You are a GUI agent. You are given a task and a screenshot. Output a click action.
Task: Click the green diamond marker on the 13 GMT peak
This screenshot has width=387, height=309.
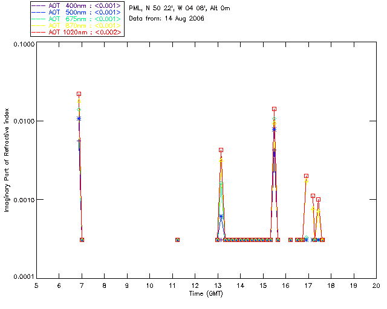[221, 183]
